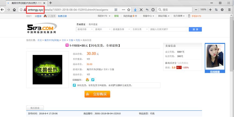Click the seller deal count 5981笔
Image resolution: width=234 pixels, height=117 pixels.
(x=181, y=52)
